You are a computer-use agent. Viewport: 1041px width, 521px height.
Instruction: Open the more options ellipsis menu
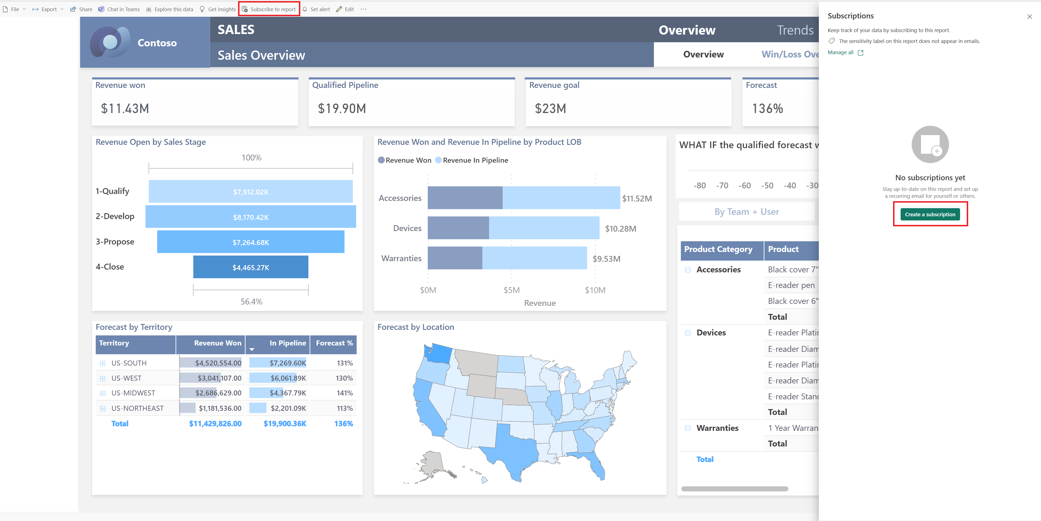point(363,9)
